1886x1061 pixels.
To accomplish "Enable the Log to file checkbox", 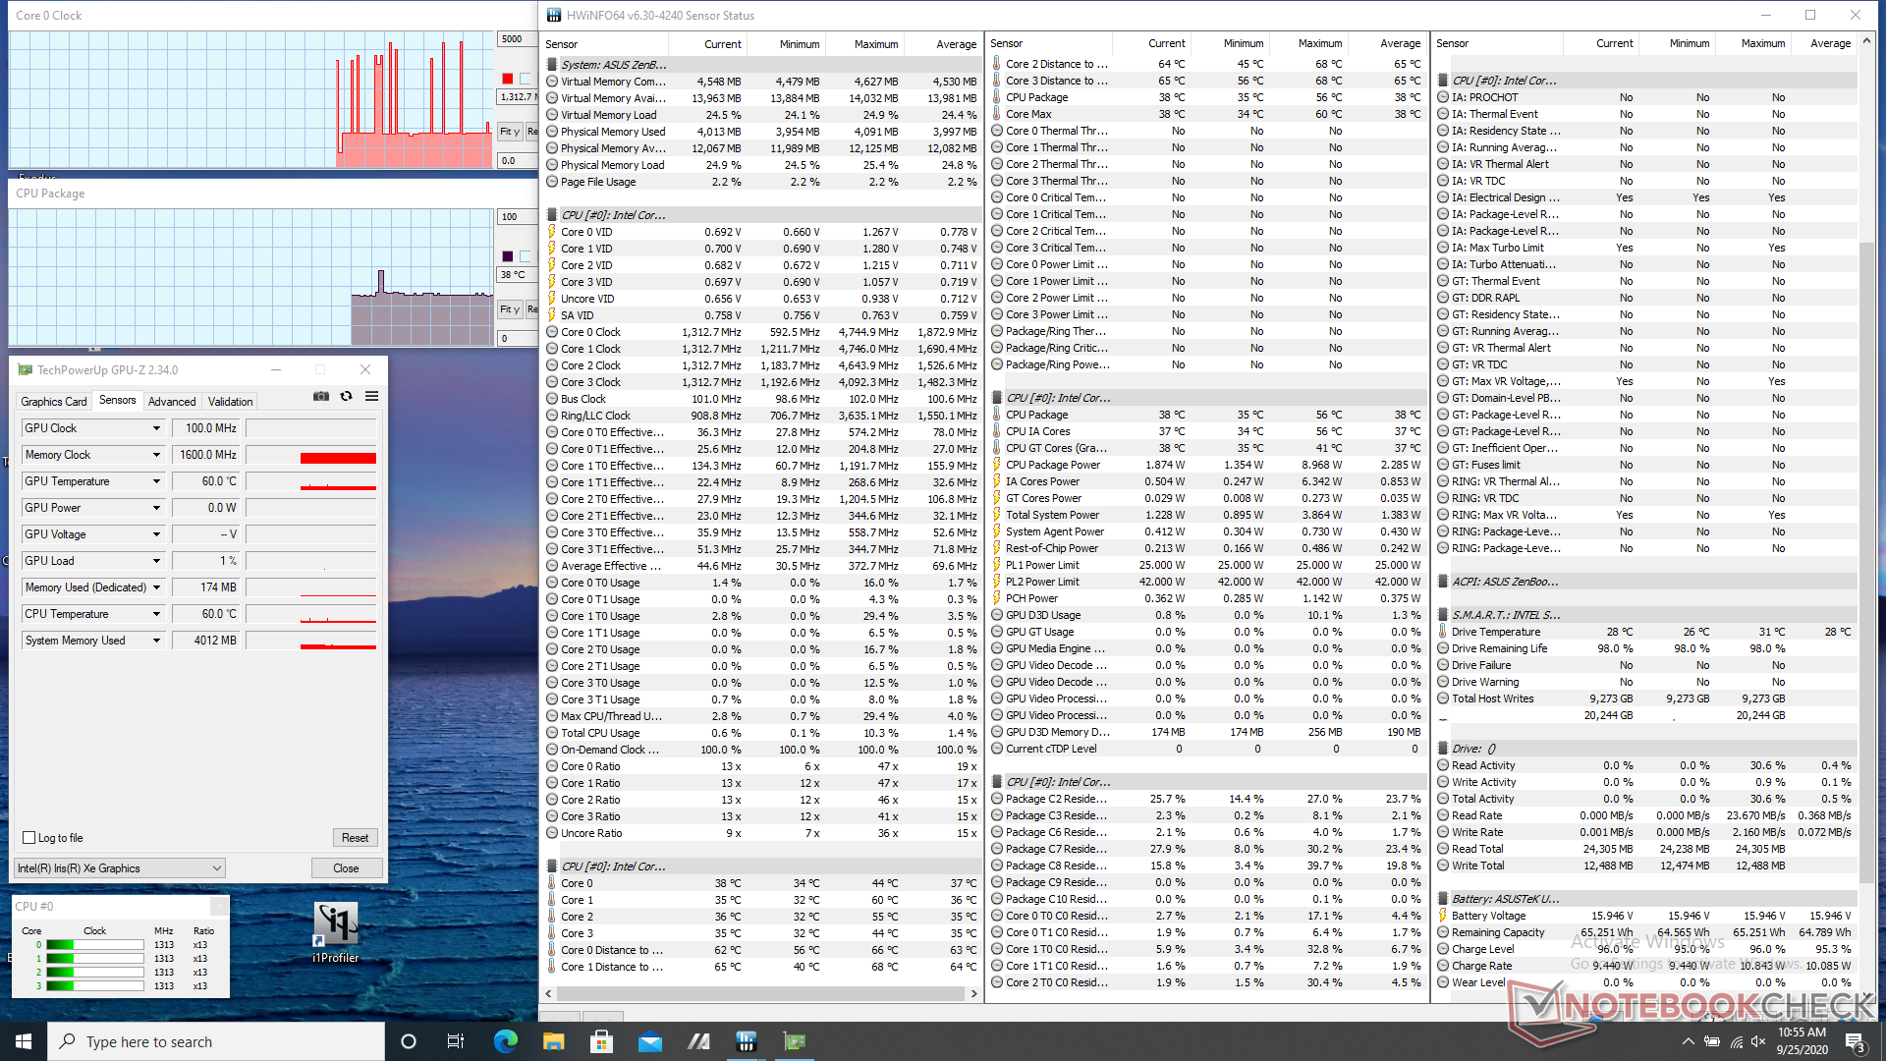I will [29, 838].
